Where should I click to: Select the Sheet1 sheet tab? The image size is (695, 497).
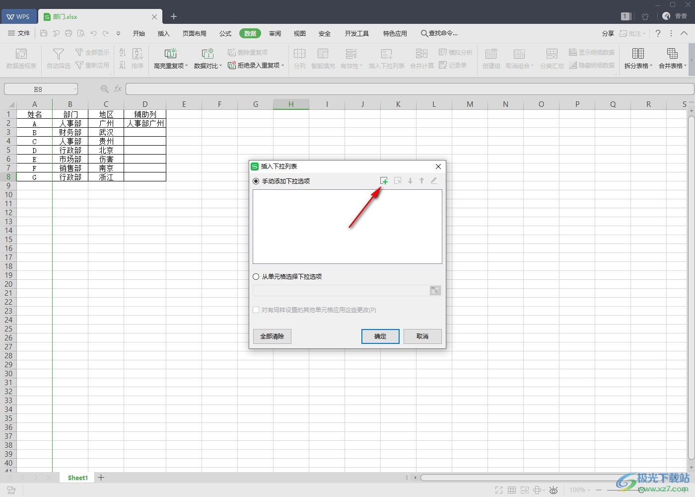[x=78, y=478]
